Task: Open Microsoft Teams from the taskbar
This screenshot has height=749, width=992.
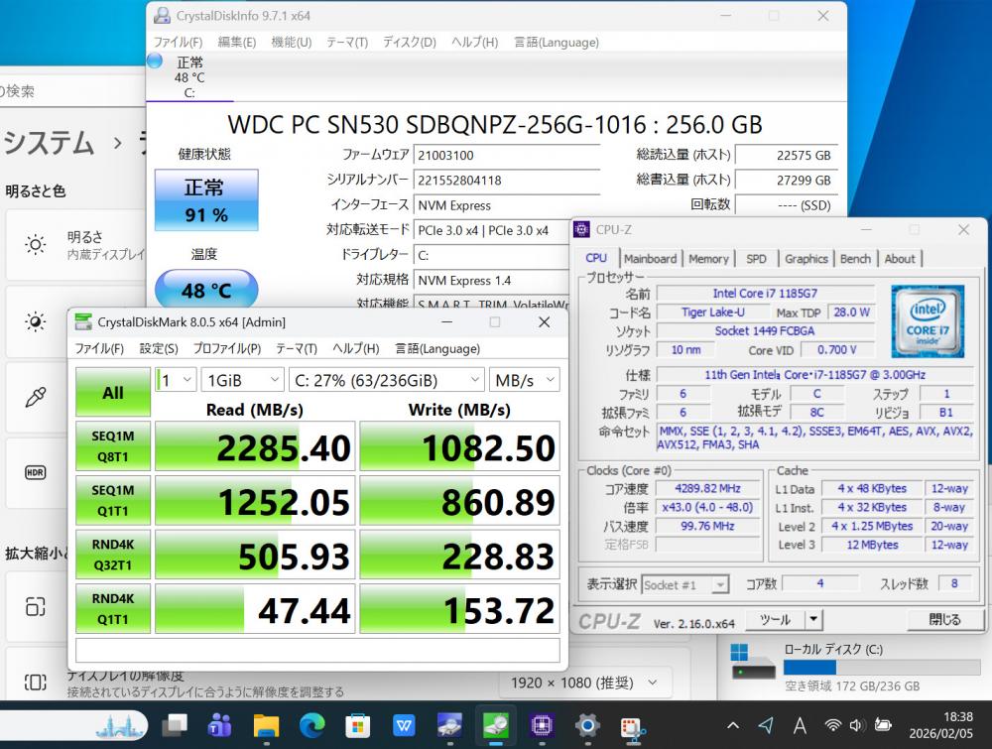Action: point(220,725)
